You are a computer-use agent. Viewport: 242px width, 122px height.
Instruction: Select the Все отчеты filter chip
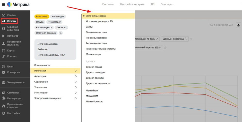[x=42, y=17]
